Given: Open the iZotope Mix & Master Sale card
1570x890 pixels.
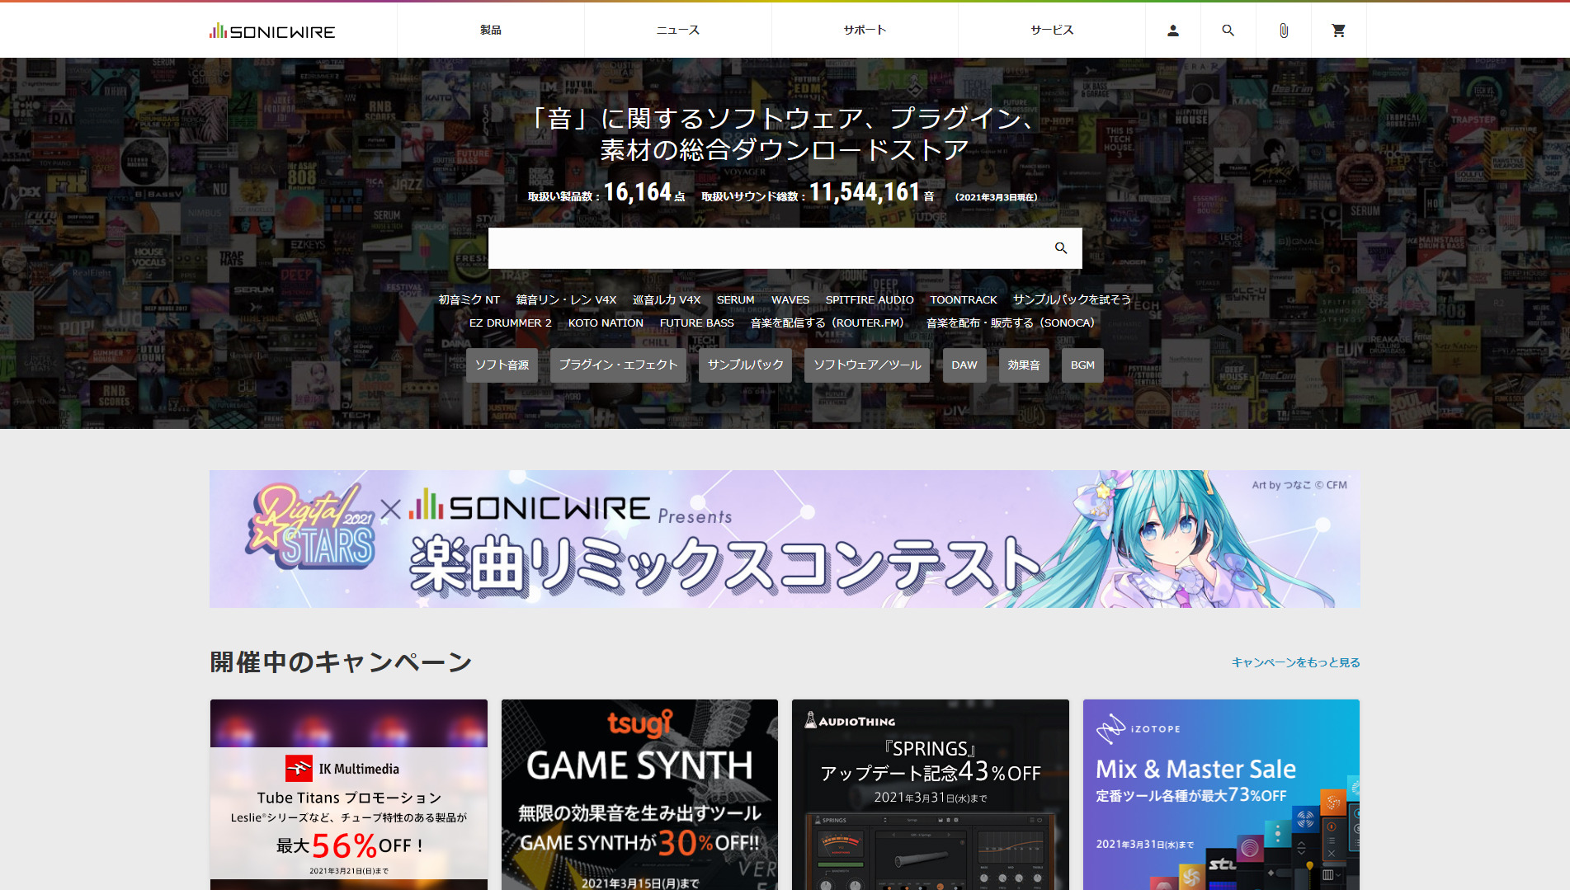Looking at the screenshot, I should point(1221,795).
